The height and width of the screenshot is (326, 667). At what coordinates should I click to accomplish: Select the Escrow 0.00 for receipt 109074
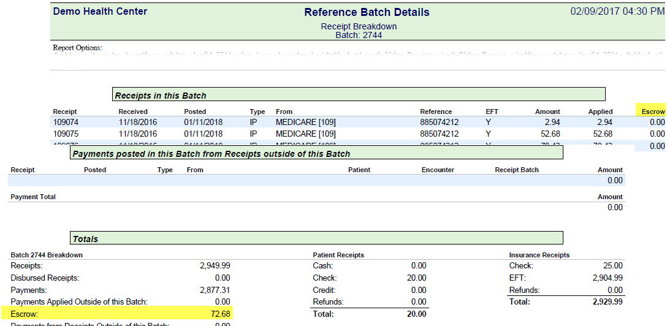[x=657, y=123]
